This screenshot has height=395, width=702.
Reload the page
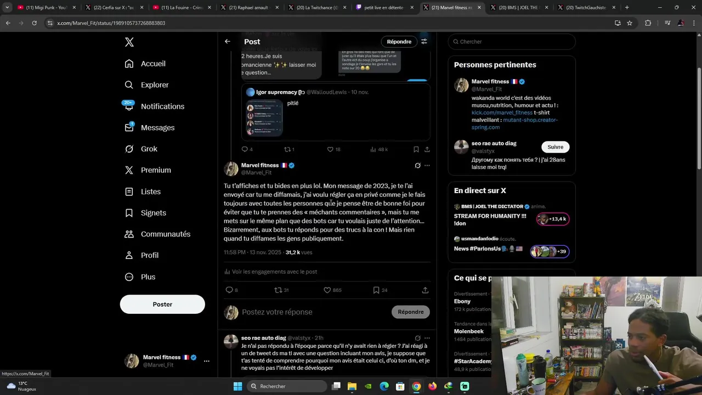[x=34, y=23]
